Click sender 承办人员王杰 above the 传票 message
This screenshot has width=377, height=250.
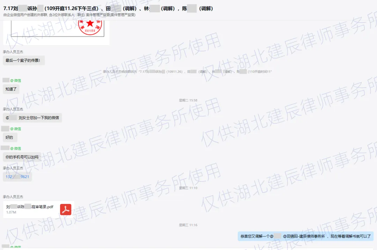click(x=13, y=52)
